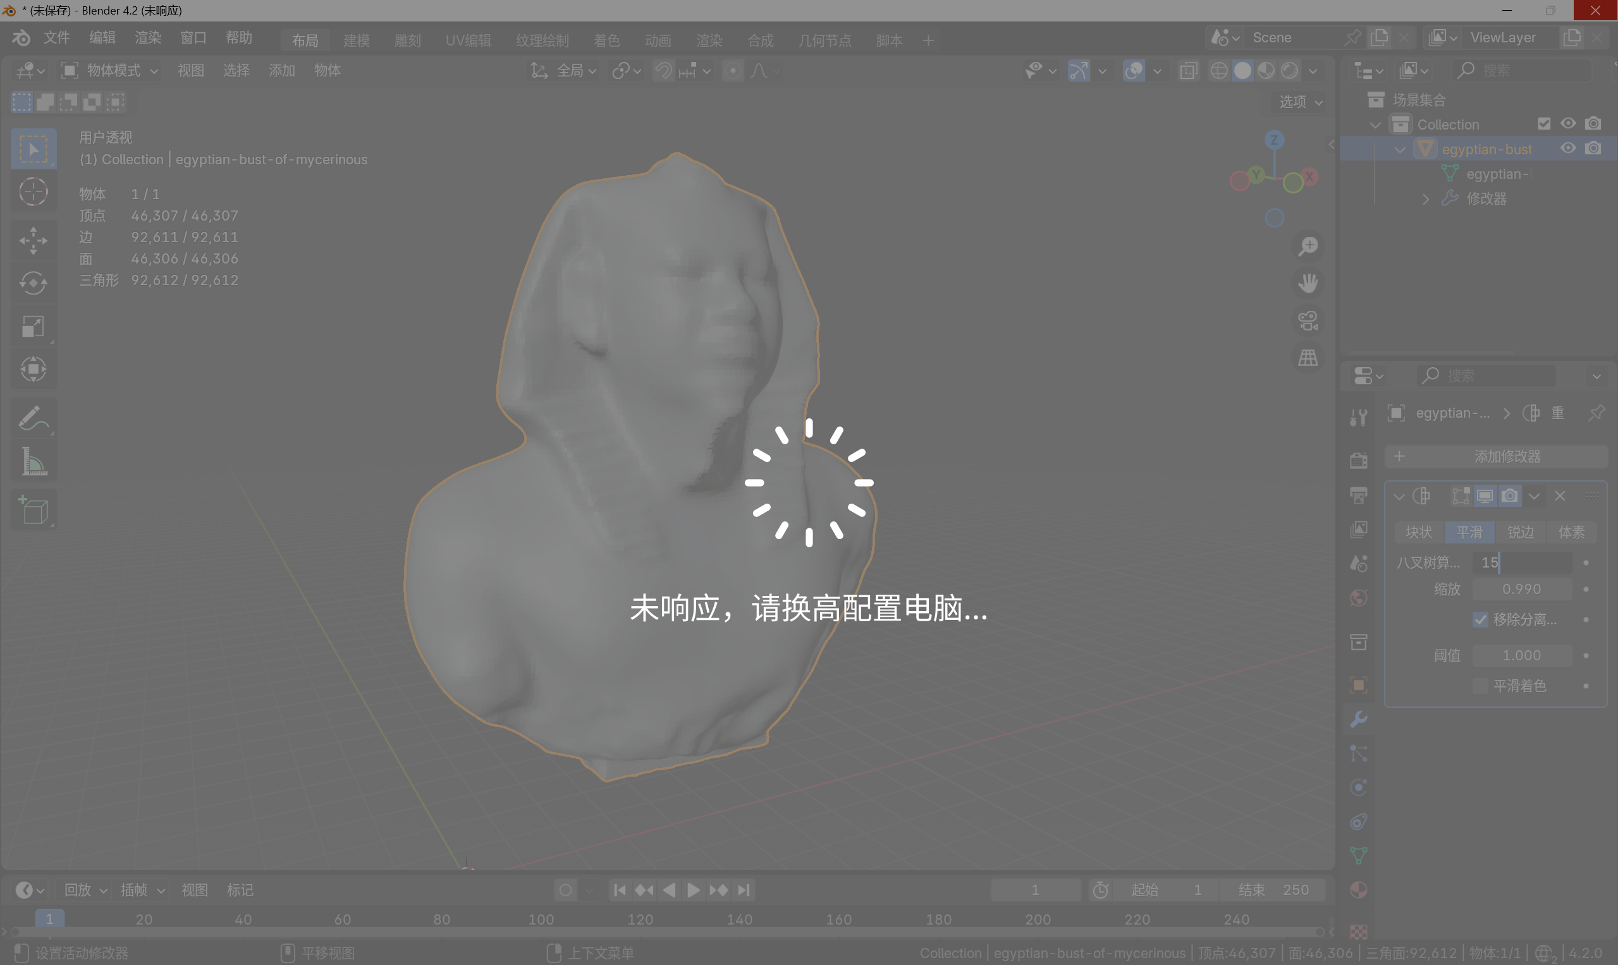1618x965 pixels.
Task: Select the Measure tool
Action: [x=33, y=461]
